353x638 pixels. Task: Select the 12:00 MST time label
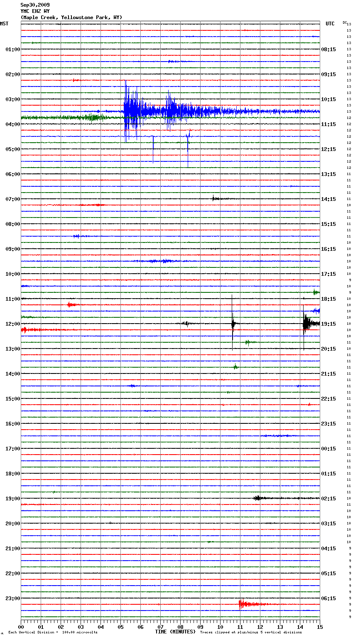(12, 324)
